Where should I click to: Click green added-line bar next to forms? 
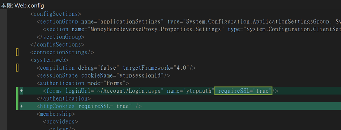17,91
